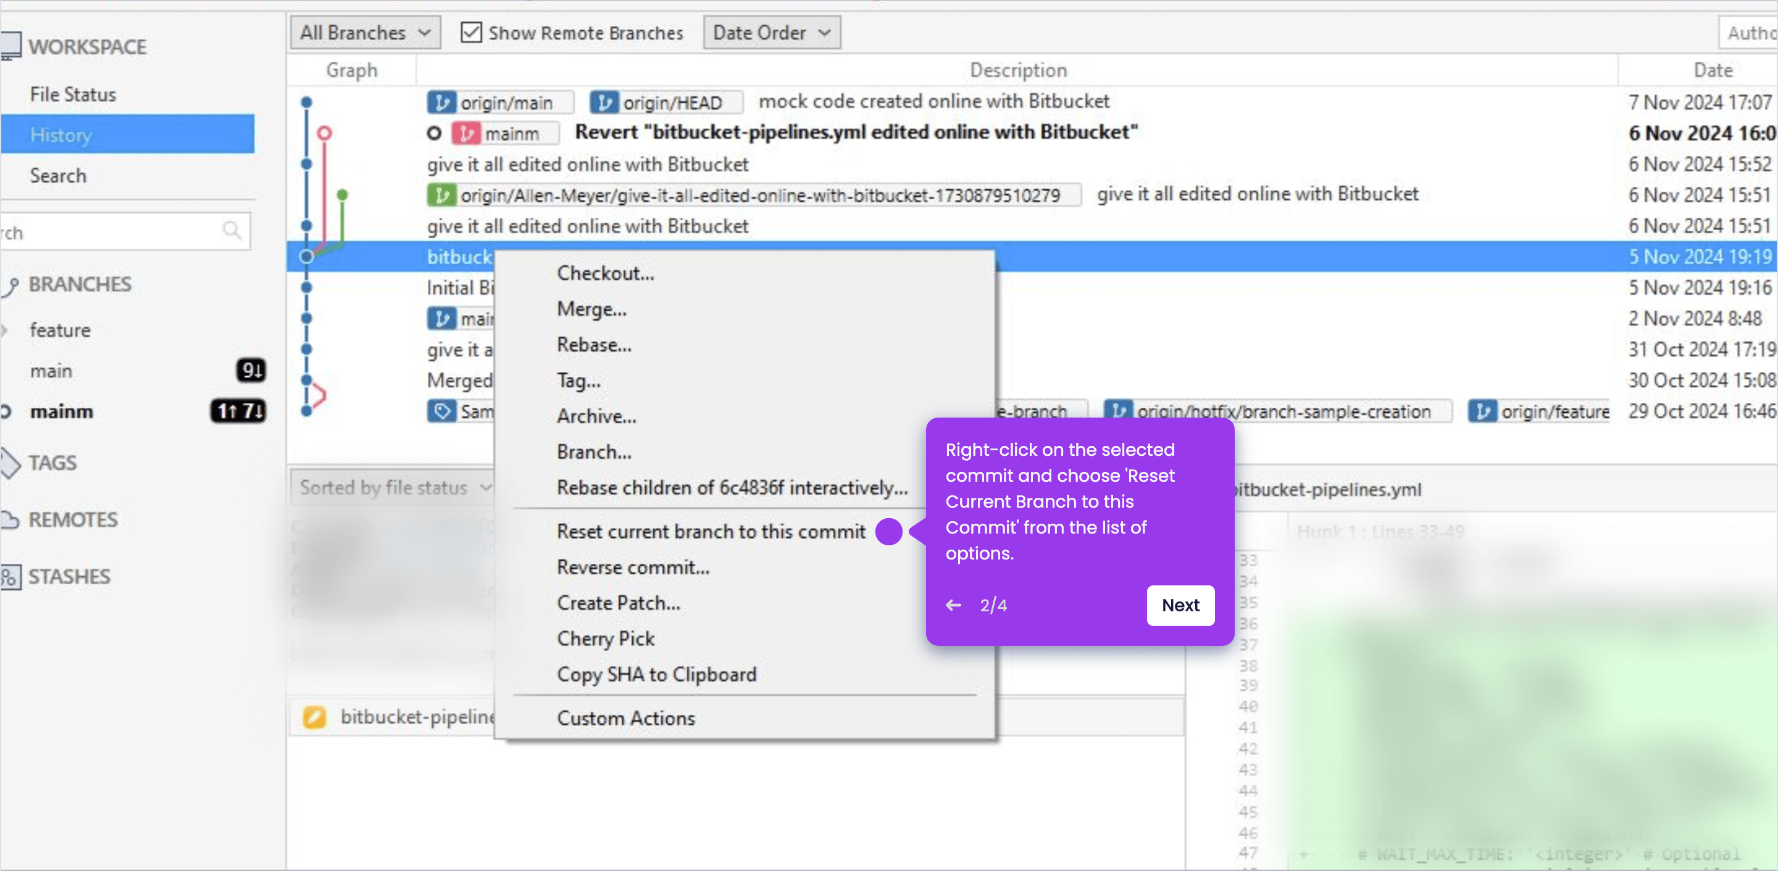The height and width of the screenshot is (871, 1778).
Task: Choose Archive... from the context menu
Action: coord(596,416)
